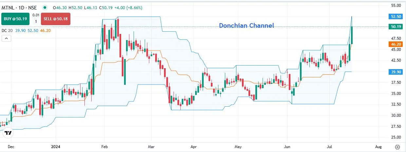The image size is (406, 152).
Task: Click the TradingView logo icon
Action: [9, 133]
